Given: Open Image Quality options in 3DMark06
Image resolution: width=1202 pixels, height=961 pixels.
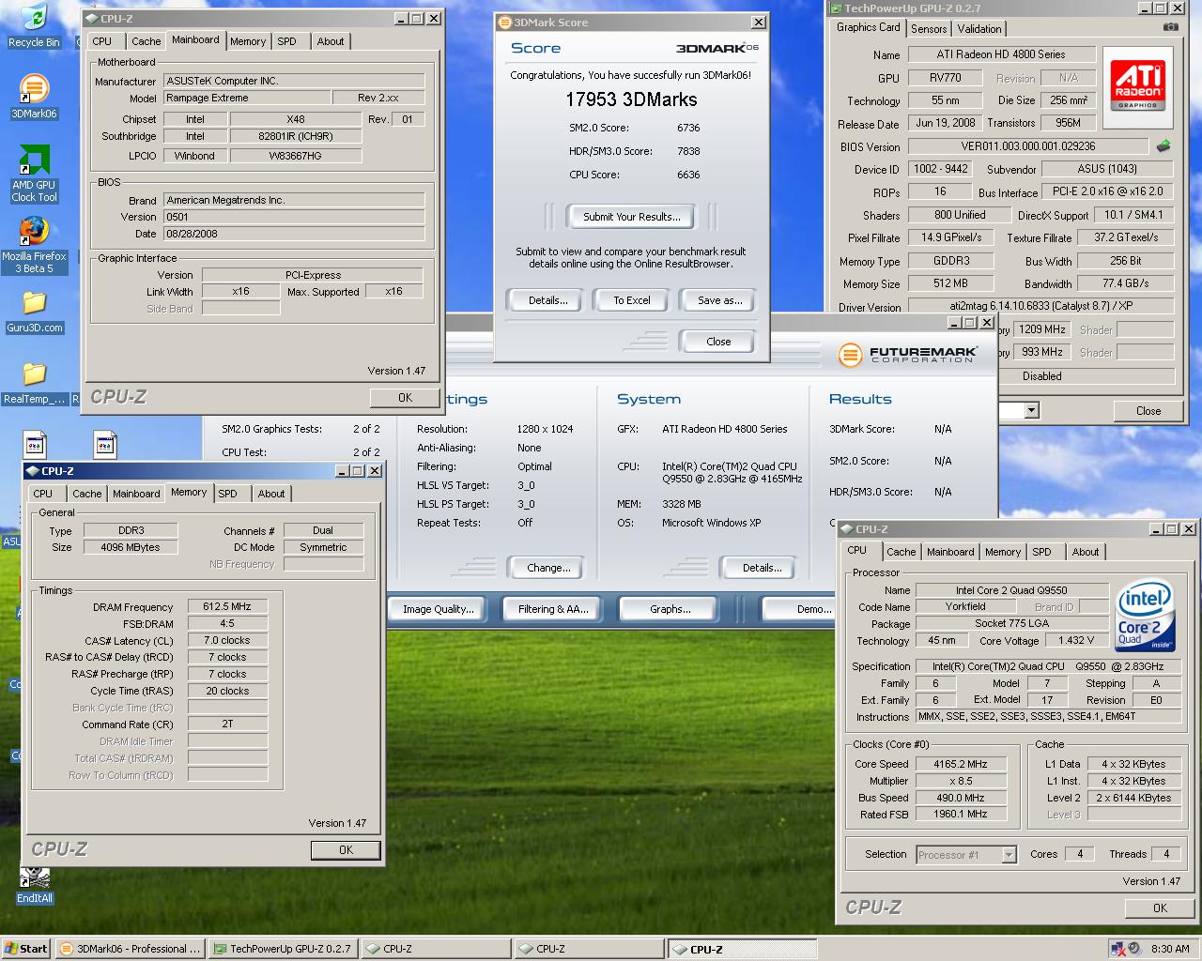Looking at the screenshot, I should 438,609.
